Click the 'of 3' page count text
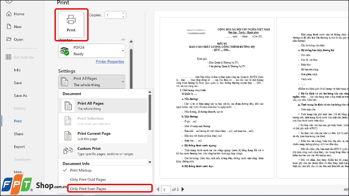Viewport: 349px width, 196px height. 175,189
